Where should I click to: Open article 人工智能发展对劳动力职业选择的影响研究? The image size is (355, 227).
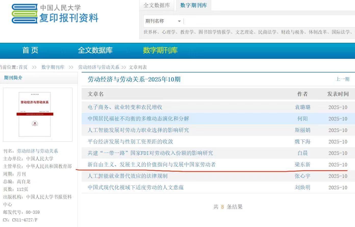[138, 130]
